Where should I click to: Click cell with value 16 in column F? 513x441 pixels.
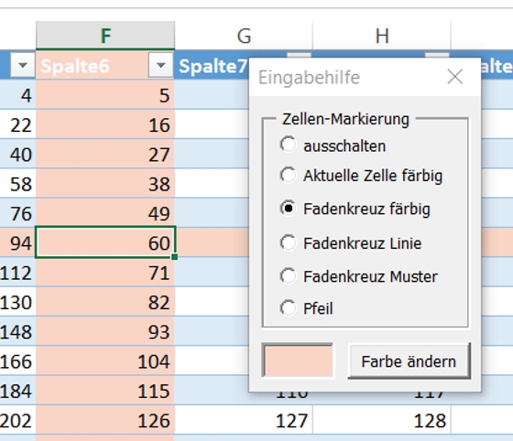(105, 124)
